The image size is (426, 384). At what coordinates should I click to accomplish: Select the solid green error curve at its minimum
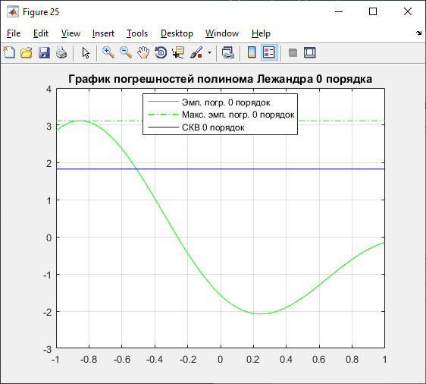261,314
